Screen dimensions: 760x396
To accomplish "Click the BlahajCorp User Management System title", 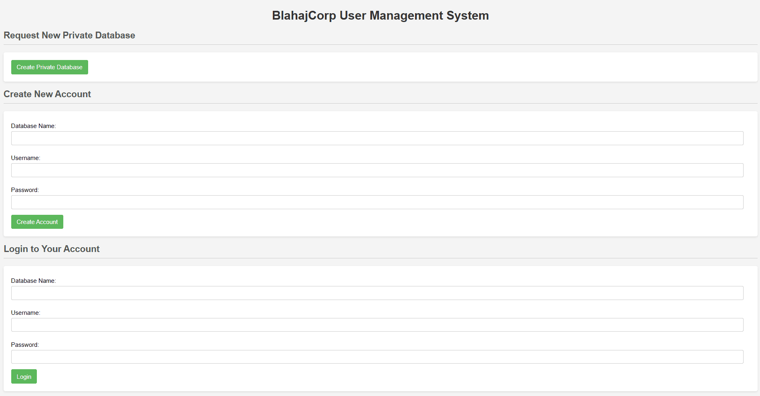I will [x=380, y=16].
